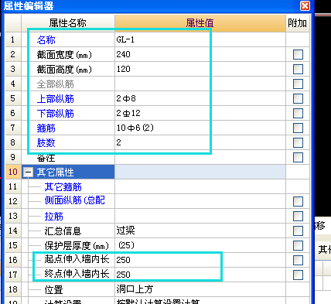Screen dimensions: 331x304
Task: Edit the 终点伸入墙内长 value 250
Action: pyautogui.click(x=200, y=275)
